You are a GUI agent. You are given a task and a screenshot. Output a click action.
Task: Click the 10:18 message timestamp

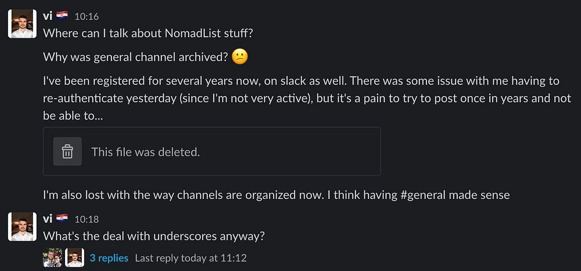(87, 219)
